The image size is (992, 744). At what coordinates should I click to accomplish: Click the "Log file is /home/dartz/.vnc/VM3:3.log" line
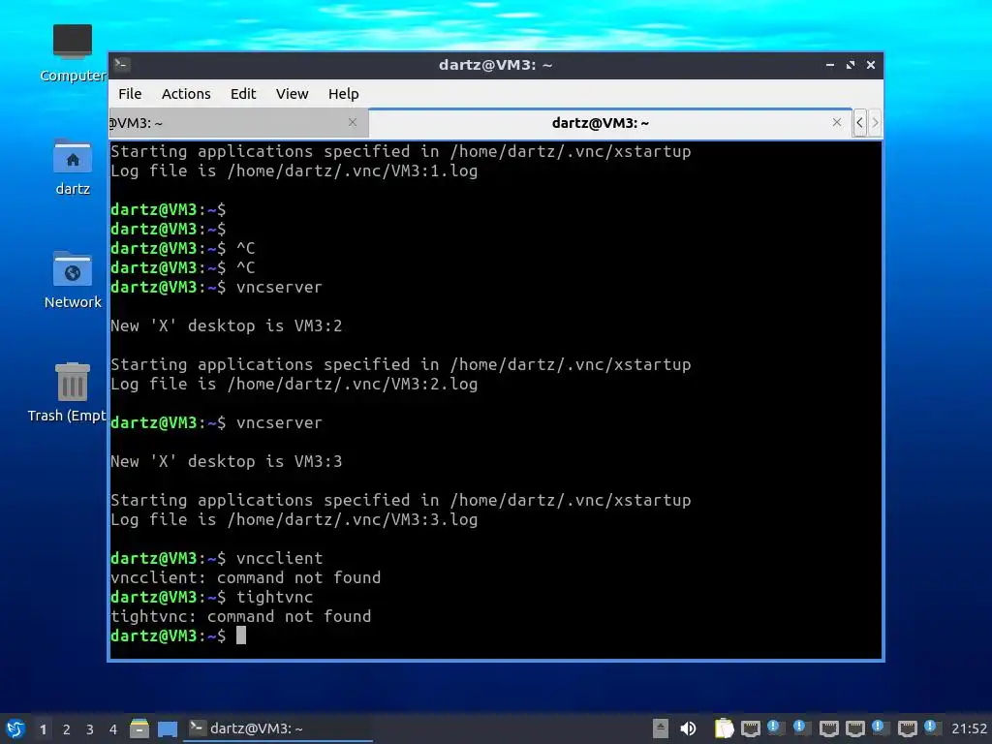tap(294, 519)
